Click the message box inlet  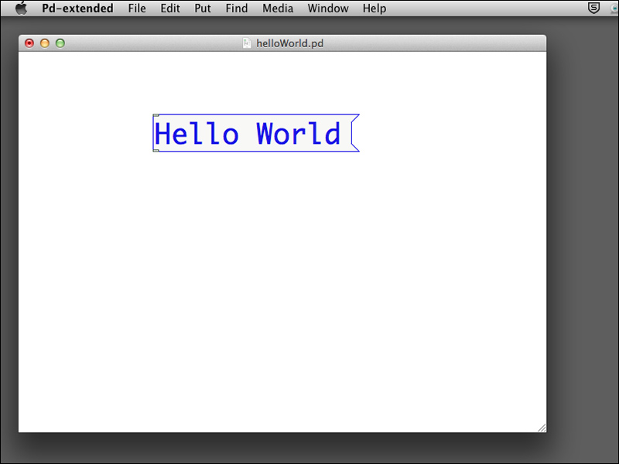(156, 115)
